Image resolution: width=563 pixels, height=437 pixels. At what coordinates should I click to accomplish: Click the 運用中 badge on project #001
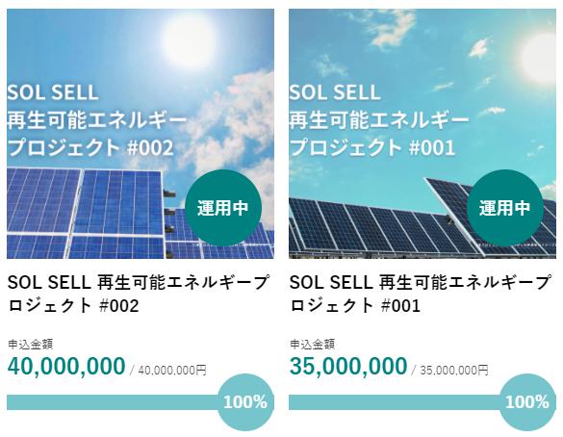(x=505, y=208)
